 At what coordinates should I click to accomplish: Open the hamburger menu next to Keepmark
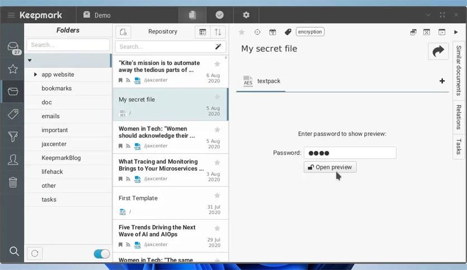11,15
